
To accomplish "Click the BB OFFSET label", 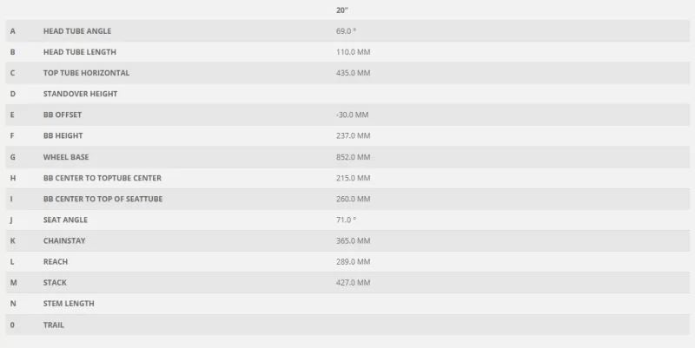I will point(63,115).
